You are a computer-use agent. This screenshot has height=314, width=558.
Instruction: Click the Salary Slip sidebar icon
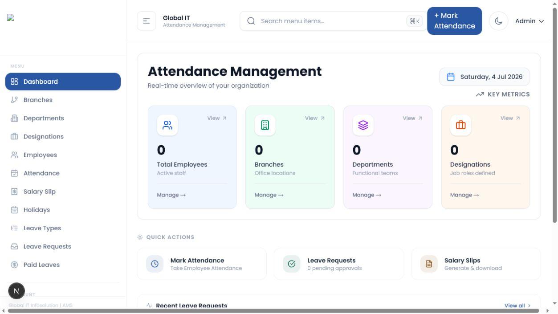click(14, 192)
